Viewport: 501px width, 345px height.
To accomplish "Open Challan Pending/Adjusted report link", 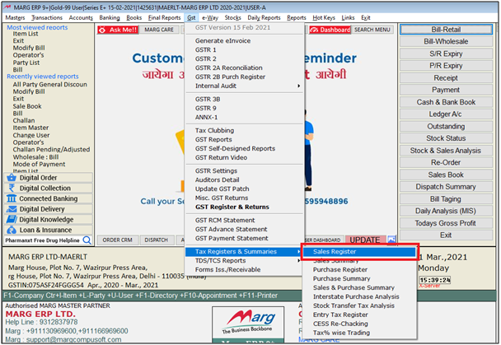I will (51, 149).
